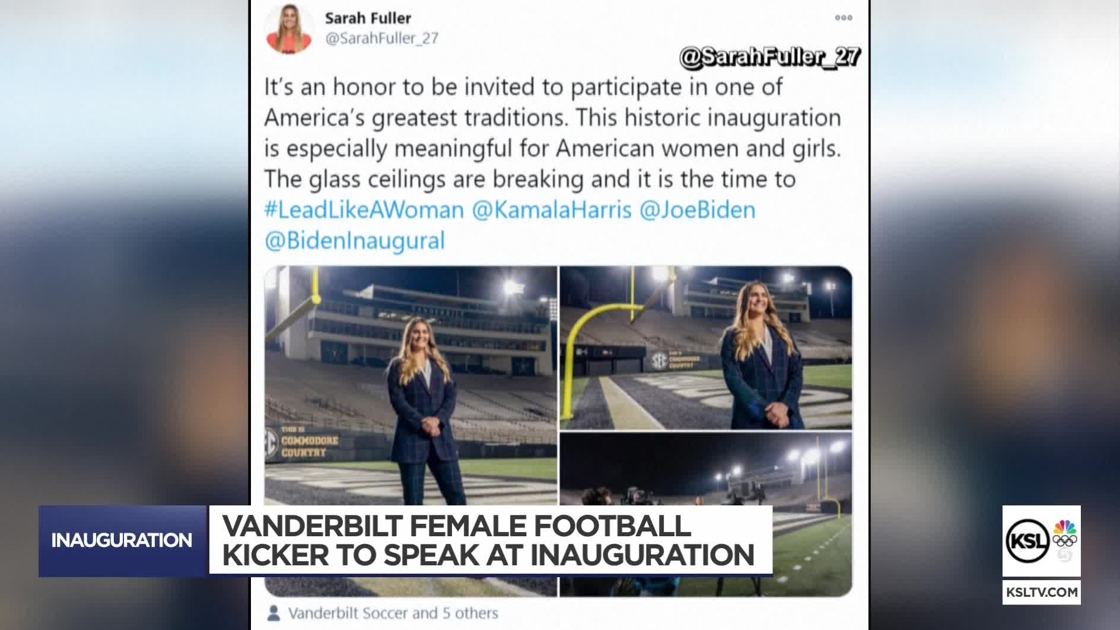Open the tweet's three-dot more menu
Image resolution: width=1120 pixels, height=630 pixels.
tap(843, 18)
